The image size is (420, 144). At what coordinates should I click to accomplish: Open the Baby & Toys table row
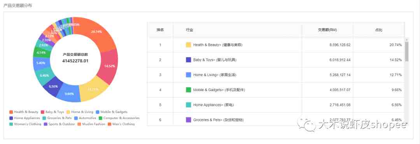click(276, 60)
